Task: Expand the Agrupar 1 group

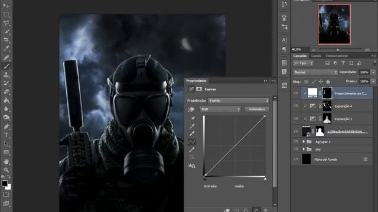Action: tap(304, 141)
